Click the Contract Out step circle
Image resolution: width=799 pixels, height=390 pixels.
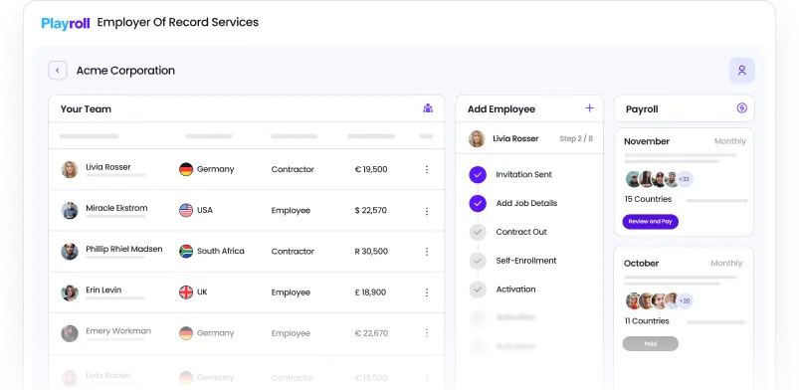point(478,232)
